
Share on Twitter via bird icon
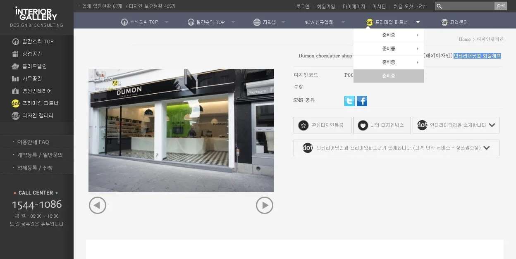pos(349,101)
